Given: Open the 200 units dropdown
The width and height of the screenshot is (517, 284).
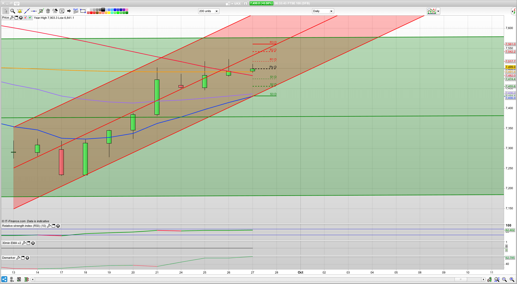Looking at the screenshot, I should (209, 11).
